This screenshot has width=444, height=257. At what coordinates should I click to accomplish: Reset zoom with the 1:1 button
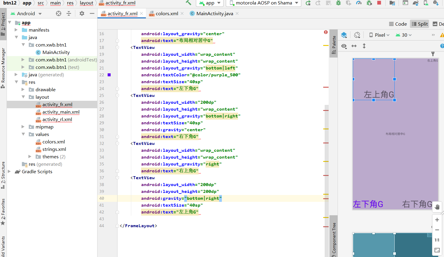(437, 240)
